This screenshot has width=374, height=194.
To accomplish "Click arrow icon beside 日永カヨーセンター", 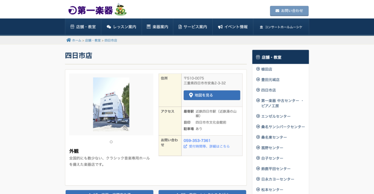I will click(258, 179).
